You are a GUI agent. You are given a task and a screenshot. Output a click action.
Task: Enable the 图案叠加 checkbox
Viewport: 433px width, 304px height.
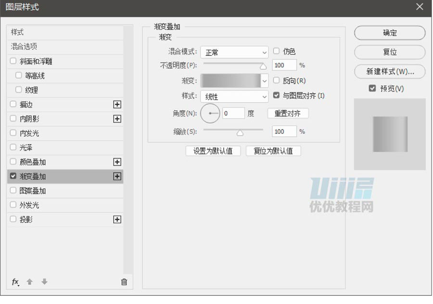(x=13, y=190)
